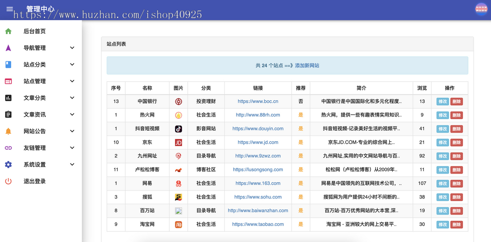491x242 pixels.
Task: Expand the 友链管理 chevron
Action: pyautogui.click(x=72, y=148)
